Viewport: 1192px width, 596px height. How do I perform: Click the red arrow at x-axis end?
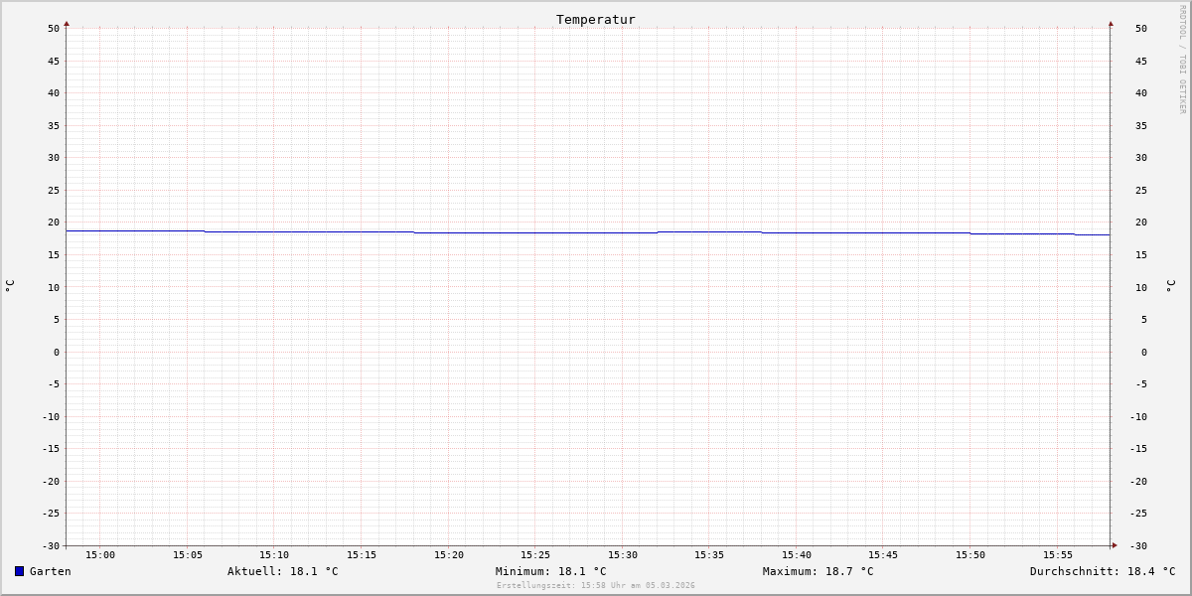tap(1115, 545)
